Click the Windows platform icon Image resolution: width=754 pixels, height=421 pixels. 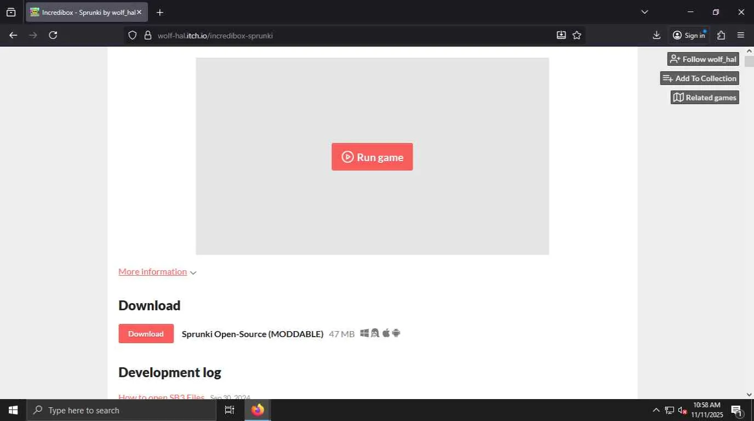pyautogui.click(x=364, y=333)
